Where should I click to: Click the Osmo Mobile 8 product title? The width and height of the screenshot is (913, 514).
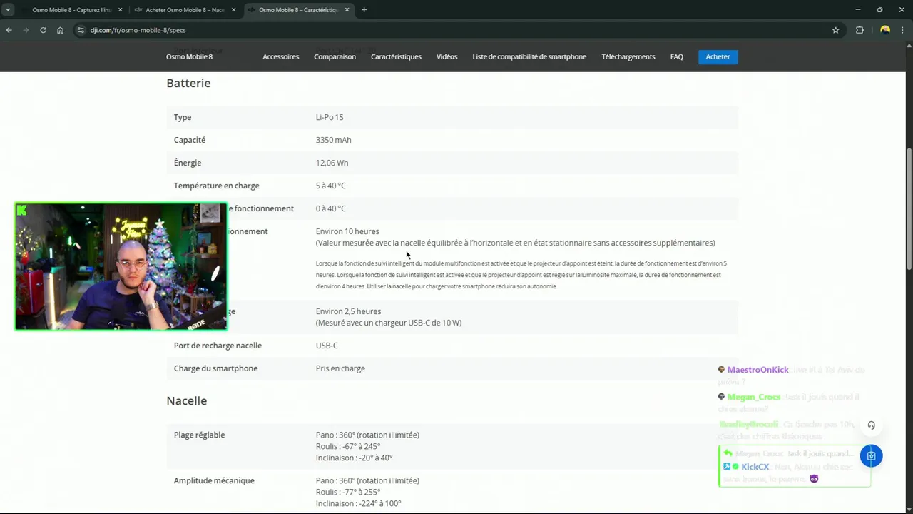[189, 56]
